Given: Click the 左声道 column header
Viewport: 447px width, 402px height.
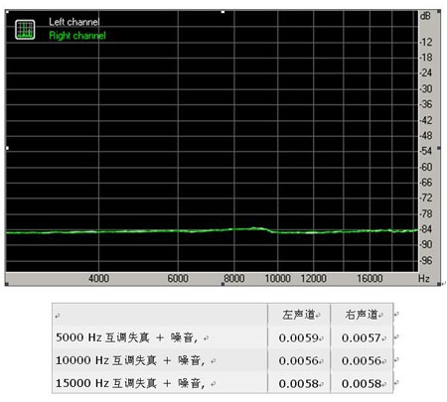Looking at the screenshot, I should tap(299, 315).
